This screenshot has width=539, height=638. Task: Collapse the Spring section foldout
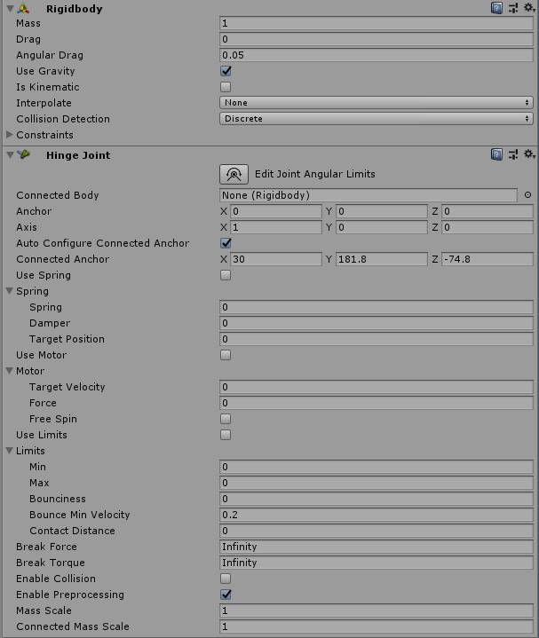10,291
